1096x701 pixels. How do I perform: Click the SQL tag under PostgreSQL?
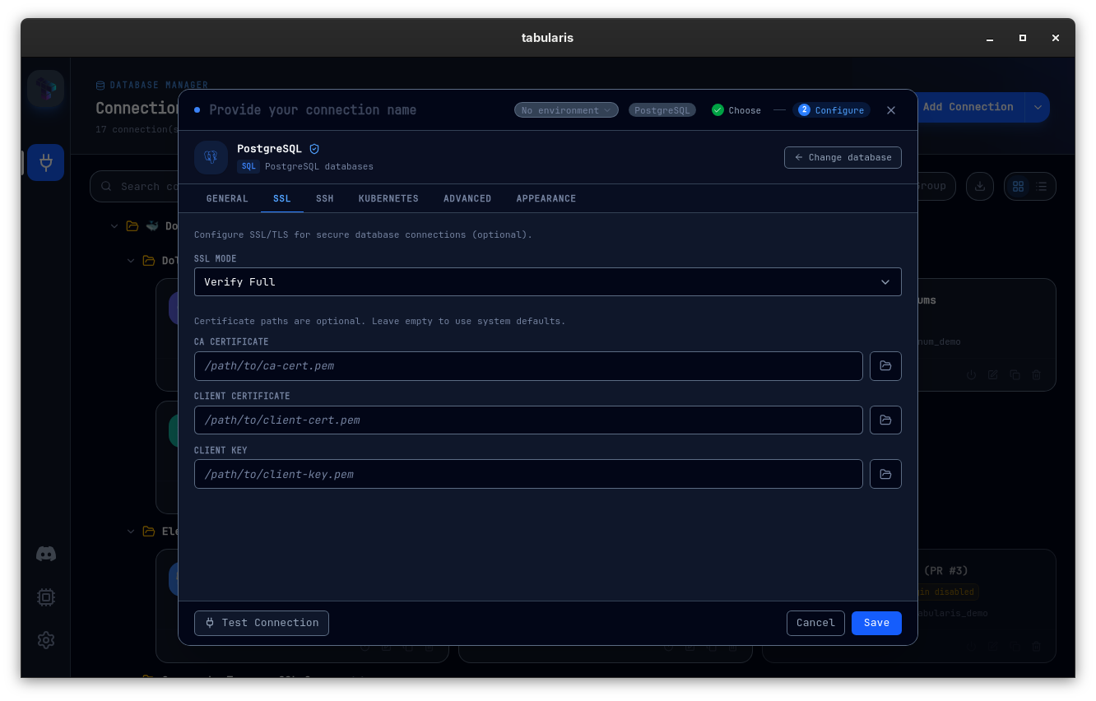248,167
